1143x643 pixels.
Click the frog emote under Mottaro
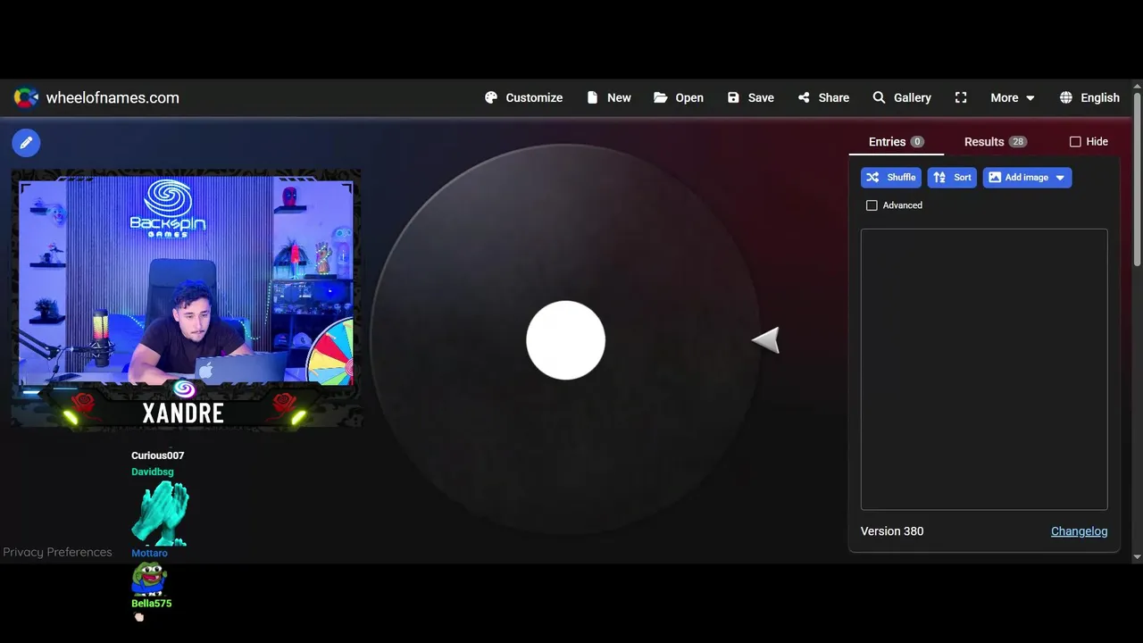tap(148, 578)
